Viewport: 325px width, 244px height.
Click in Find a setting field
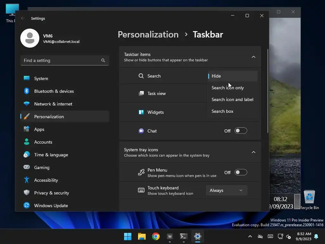tap(65, 60)
